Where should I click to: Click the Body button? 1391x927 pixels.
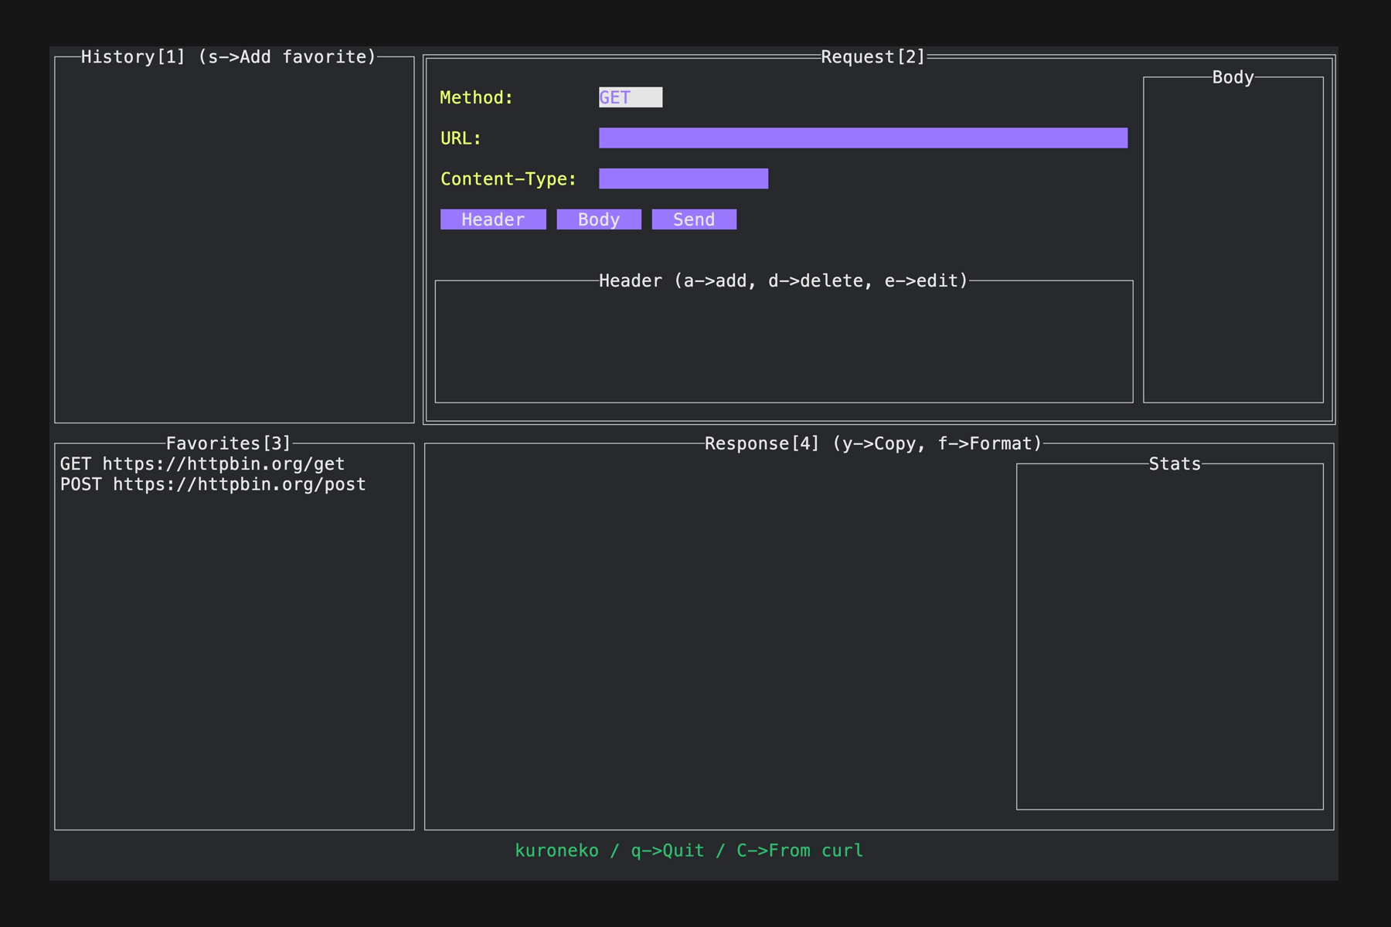tap(599, 219)
